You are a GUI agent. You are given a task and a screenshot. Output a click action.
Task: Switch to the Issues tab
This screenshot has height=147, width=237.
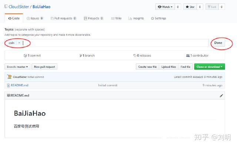tap(35, 18)
